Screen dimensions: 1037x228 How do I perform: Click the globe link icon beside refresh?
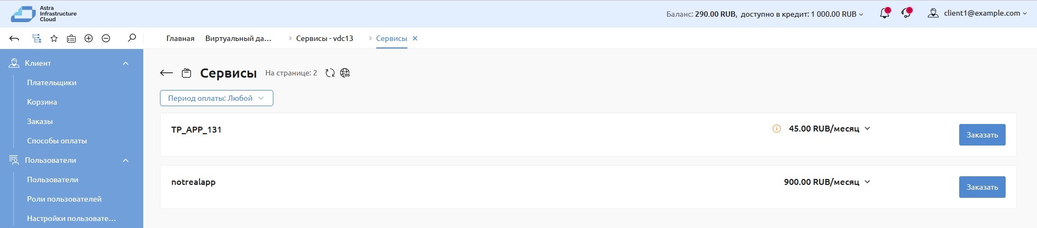(345, 73)
